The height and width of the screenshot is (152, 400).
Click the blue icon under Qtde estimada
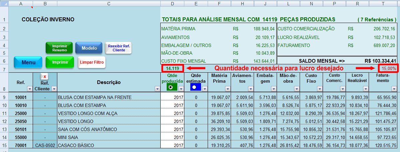click(x=195, y=87)
